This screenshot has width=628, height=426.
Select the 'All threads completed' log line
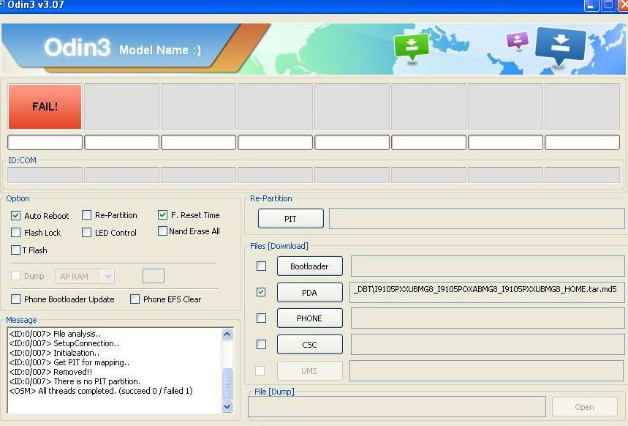coord(101,391)
